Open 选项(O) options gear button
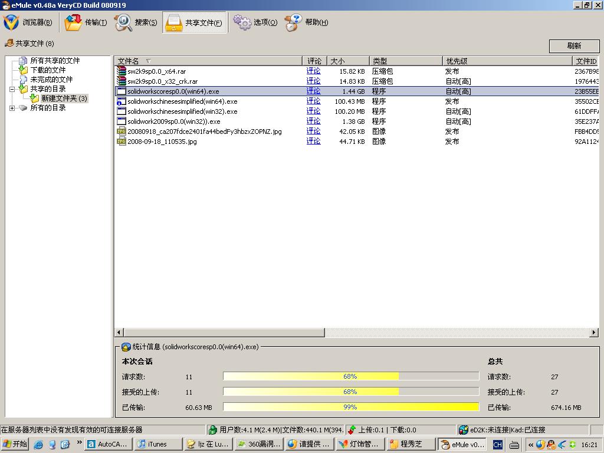Screen dimensions: 604x453 point(255,22)
